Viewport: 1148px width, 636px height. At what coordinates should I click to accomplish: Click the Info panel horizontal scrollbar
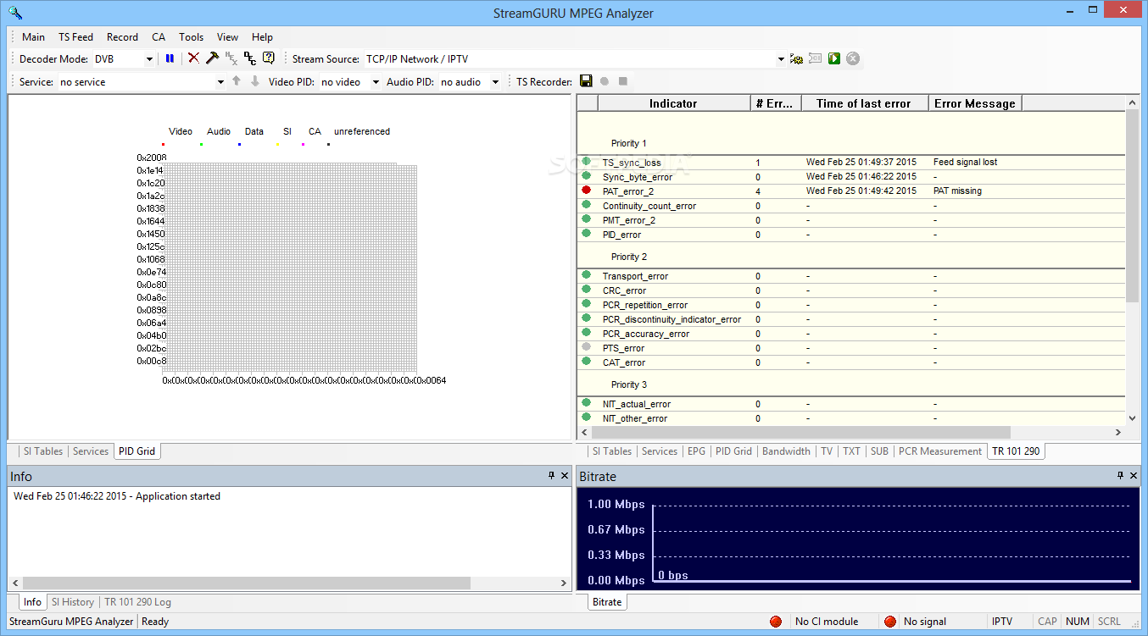[245, 583]
